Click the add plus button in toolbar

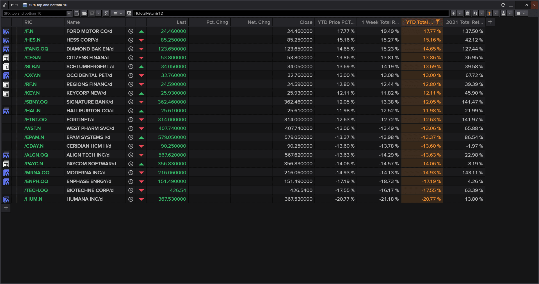pos(453,13)
